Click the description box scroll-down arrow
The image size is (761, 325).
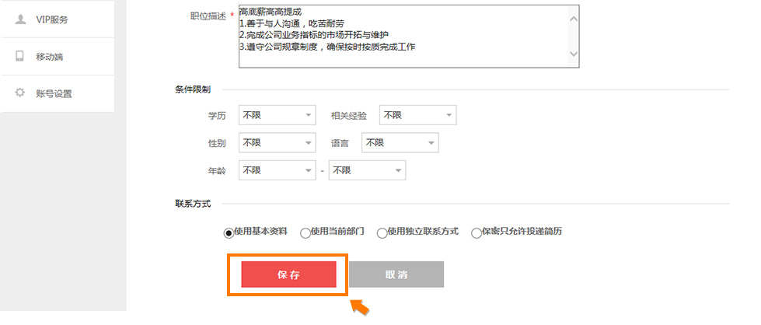coord(573,54)
